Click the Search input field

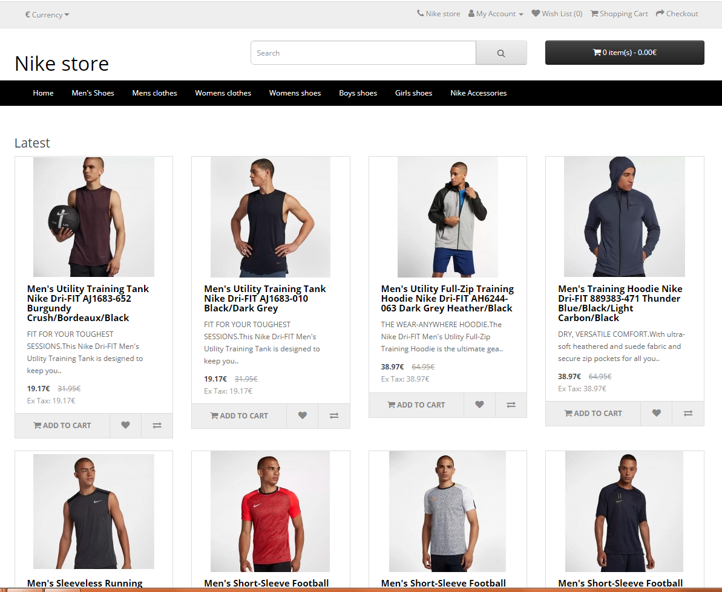pyautogui.click(x=363, y=53)
